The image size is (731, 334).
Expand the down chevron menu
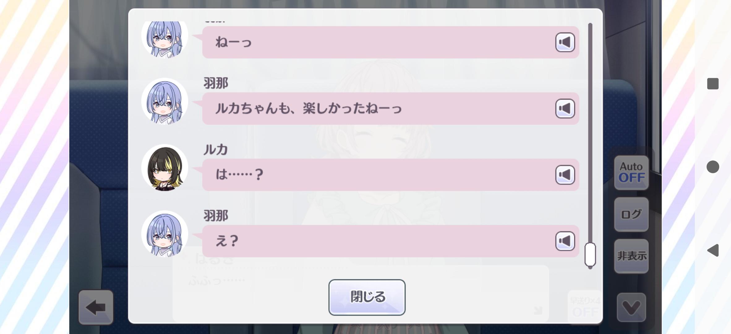click(x=631, y=307)
